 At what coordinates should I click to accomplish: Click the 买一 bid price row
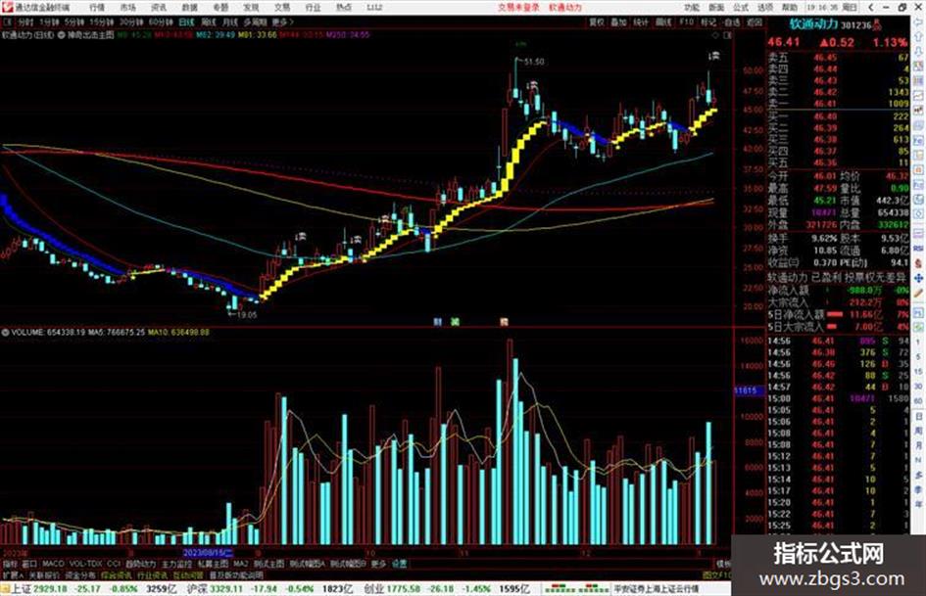tap(838, 116)
